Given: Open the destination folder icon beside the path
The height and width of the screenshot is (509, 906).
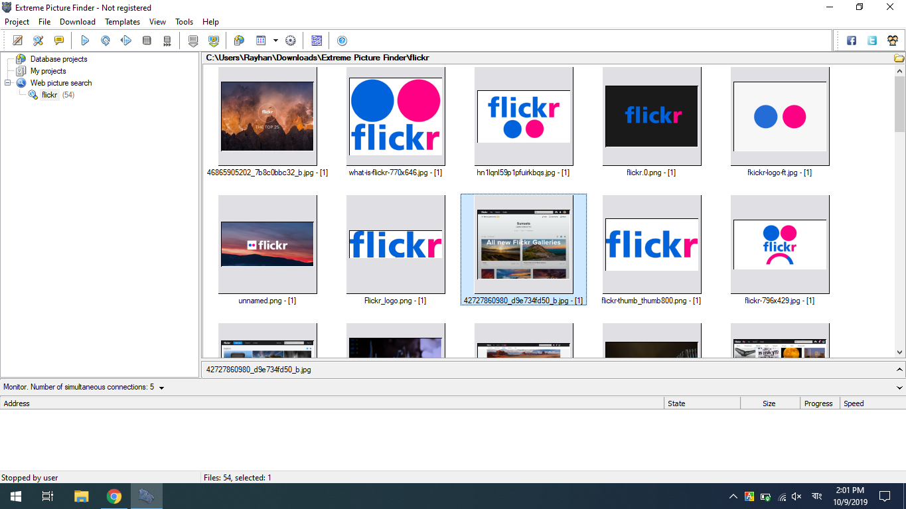Looking at the screenshot, I should pos(899,58).
